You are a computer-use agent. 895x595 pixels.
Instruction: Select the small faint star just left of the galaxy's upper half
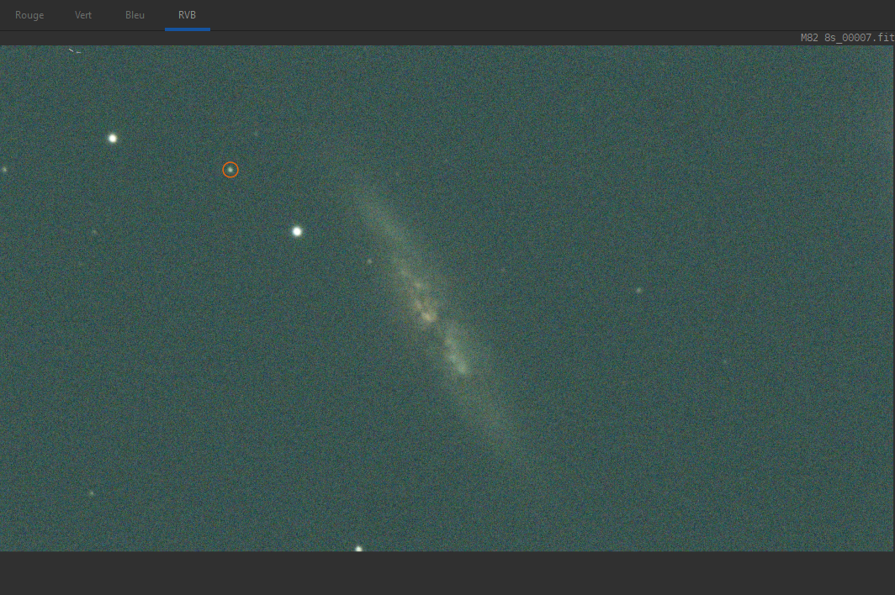coord(369,261)
